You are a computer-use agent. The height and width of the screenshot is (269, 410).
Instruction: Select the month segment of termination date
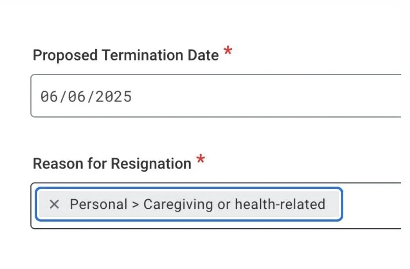click(49, 97)
